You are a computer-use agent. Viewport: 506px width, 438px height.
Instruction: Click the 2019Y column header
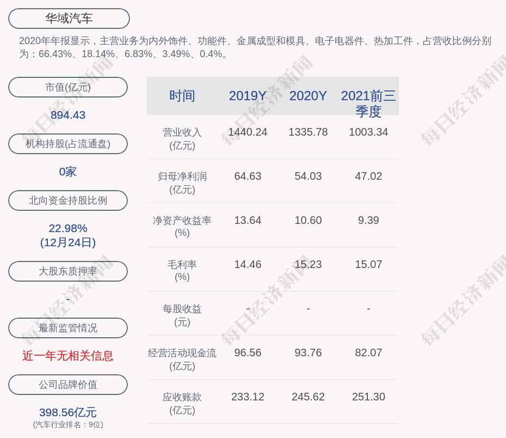(248, 96)
